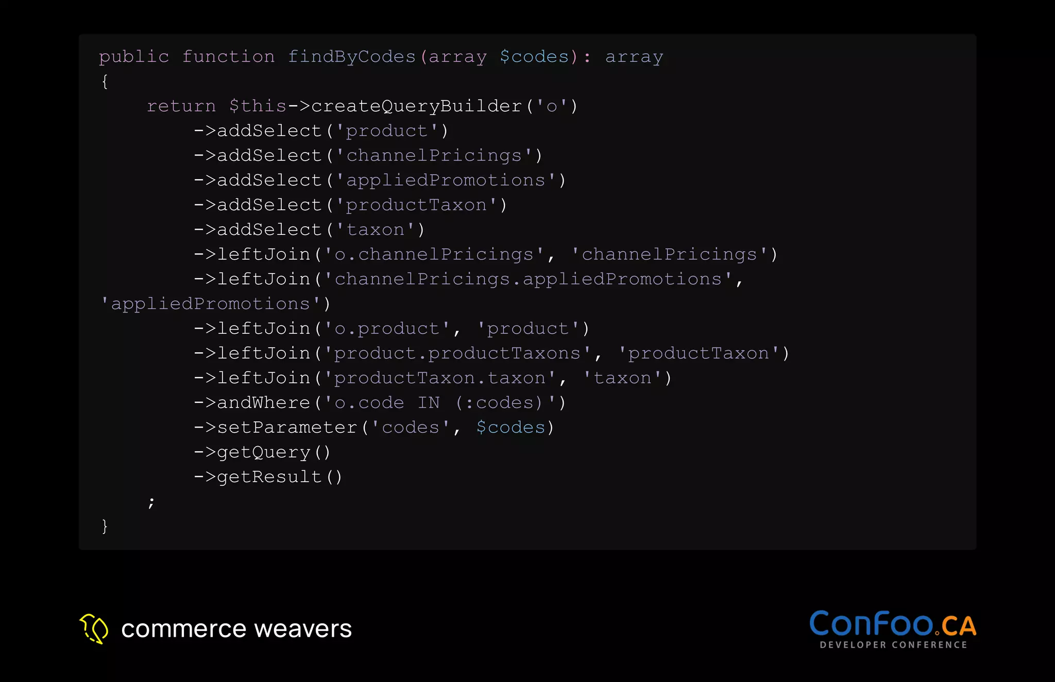
Task: Click the closing curly brace
Action: [105, 526]
